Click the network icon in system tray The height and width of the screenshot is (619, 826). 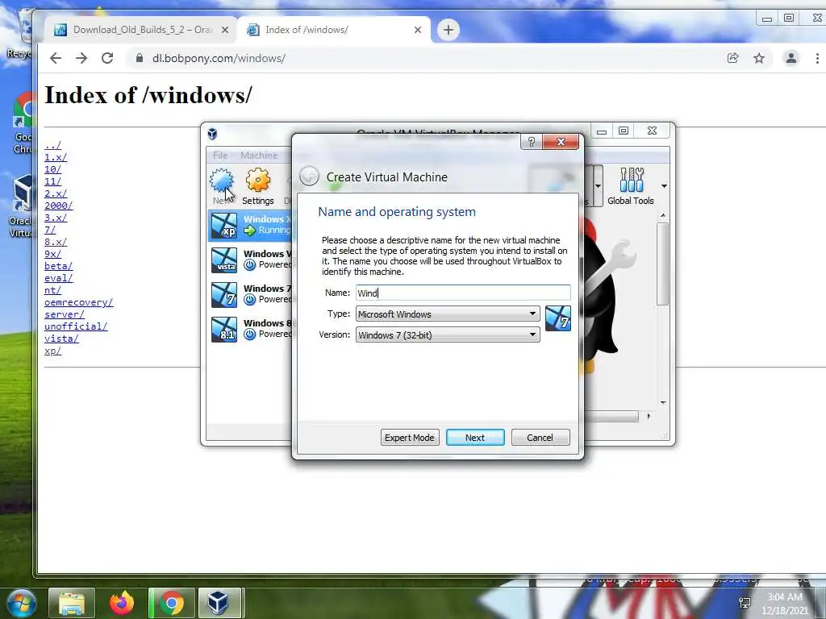745,603
